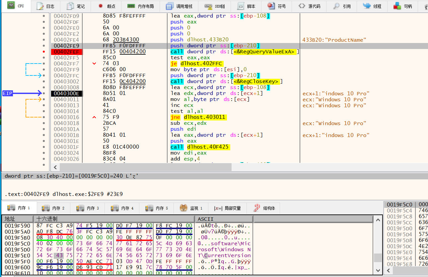Toggle breakpoint dot at 00402FEF
428x277 pixels.
click(x=44, y=52)
